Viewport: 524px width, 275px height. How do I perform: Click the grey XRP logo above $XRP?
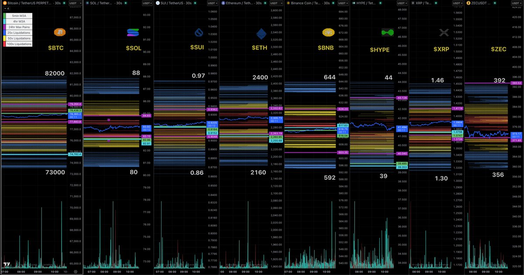click(444, 32)
